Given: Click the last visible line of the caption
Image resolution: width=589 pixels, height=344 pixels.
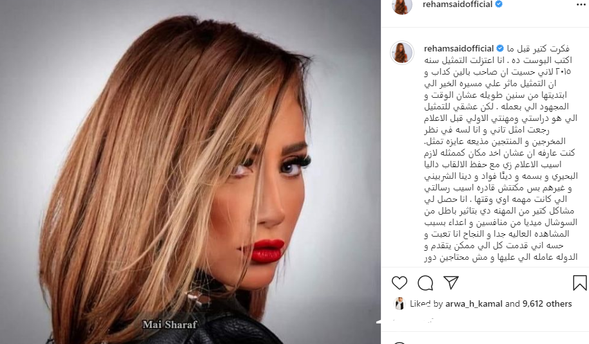Looking at the screenshot, I should [x=501, y=257].
